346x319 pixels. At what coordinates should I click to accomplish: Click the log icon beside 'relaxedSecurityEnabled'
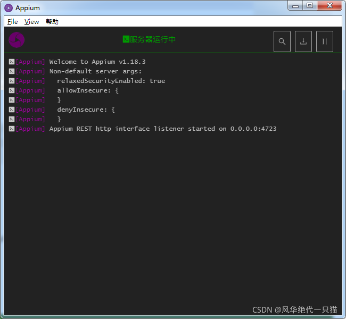tap(12, 81)
